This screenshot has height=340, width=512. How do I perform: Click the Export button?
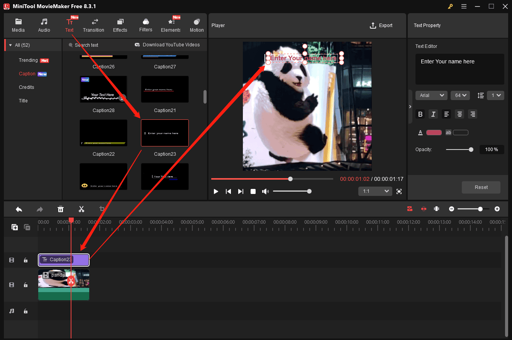coord(381,25)
